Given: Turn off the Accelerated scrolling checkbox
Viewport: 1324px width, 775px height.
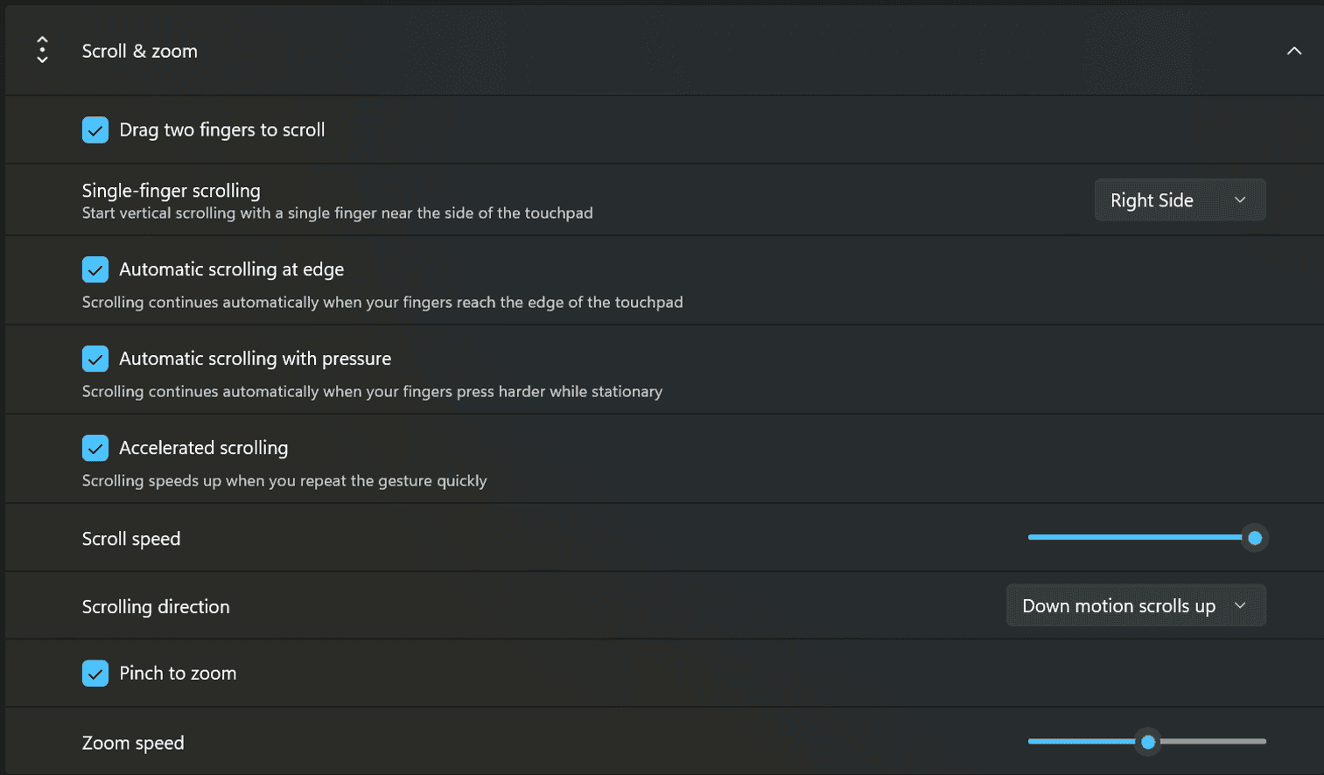Looking at the screenshot, I should (95, 448).
